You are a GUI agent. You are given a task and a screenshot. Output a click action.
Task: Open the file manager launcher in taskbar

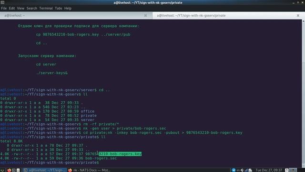18,170
